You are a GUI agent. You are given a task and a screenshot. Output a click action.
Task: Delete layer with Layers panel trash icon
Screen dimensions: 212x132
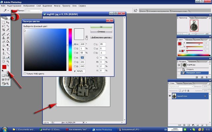pos(207,125)
